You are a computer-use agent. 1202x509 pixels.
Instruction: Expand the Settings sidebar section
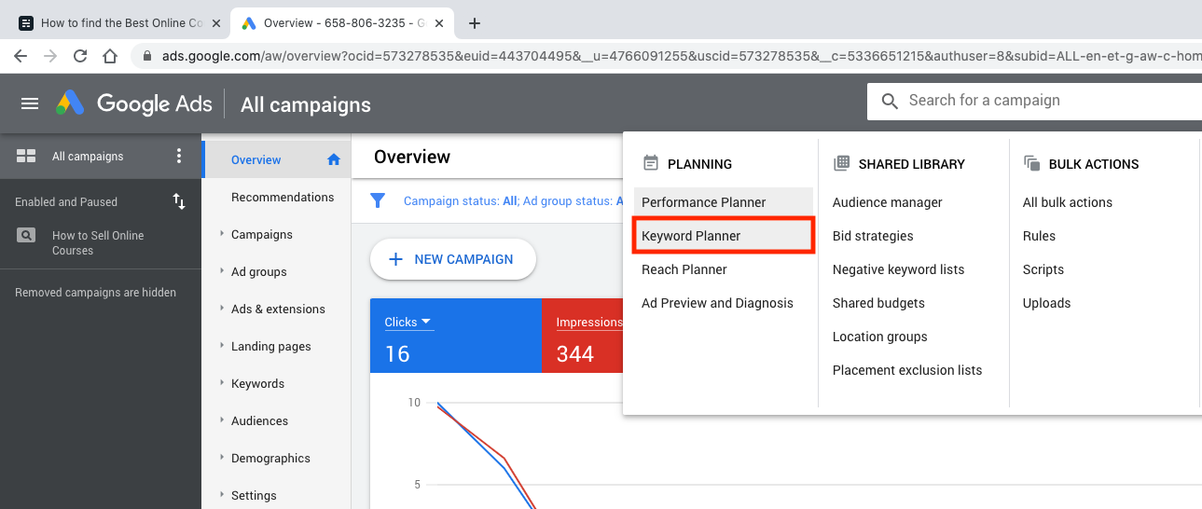point(222,495)
